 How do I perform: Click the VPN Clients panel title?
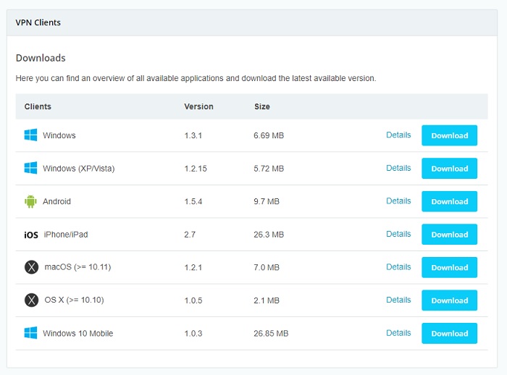[x=38, y=22]
